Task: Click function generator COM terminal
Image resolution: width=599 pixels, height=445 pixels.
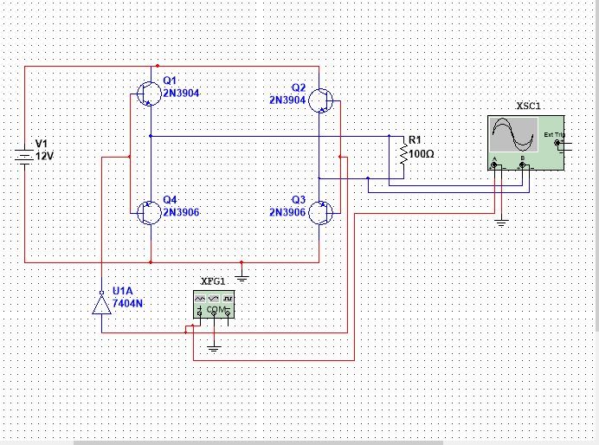Action: pos(214,313)
